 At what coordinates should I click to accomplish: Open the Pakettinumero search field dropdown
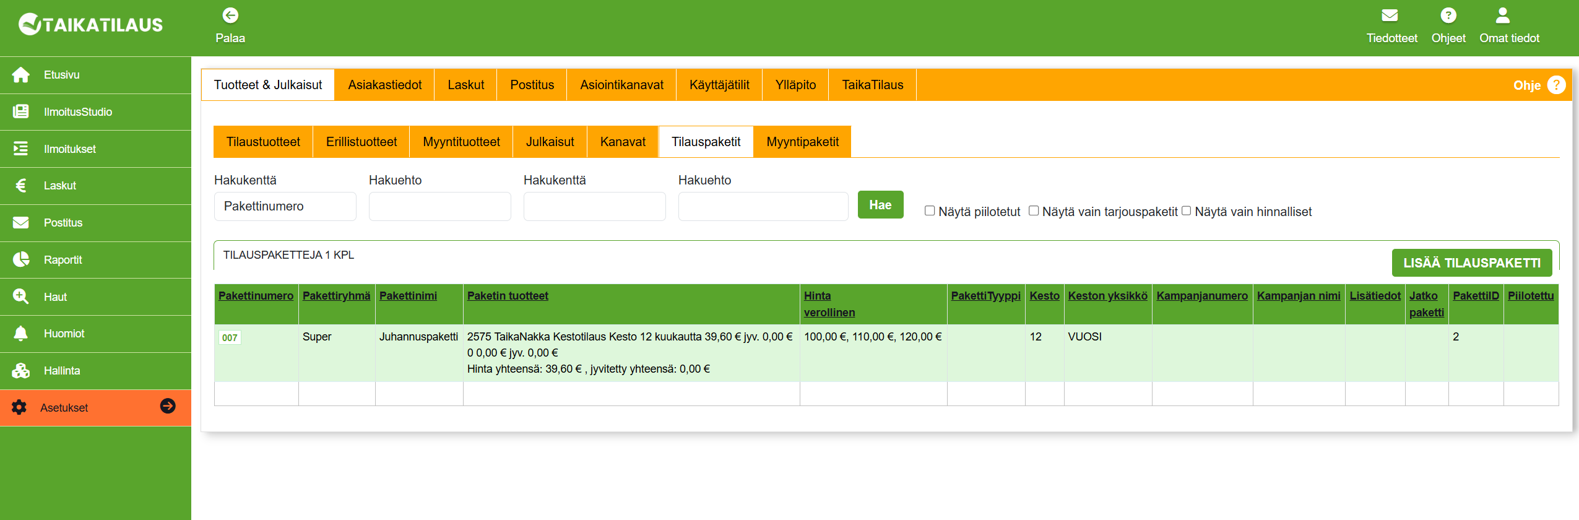point(285,206)
